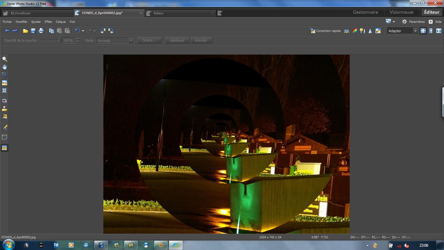The width and height of the screenshot is (444, 250).
Task: Select the Zoom magnifier tool
Action: point(5,59)
